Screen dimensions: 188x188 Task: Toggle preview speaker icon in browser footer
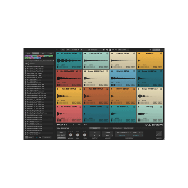37,137
